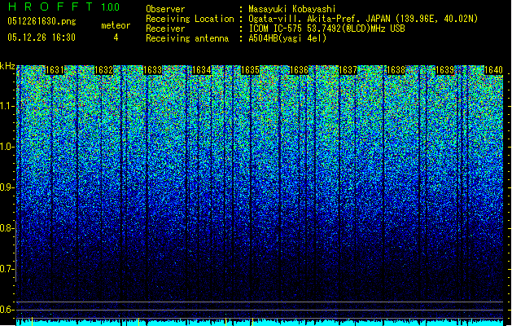Click the A504HB(yagi 4el) antenna text
The height and width of the screenshot is (326, 512).
[287, 38]
